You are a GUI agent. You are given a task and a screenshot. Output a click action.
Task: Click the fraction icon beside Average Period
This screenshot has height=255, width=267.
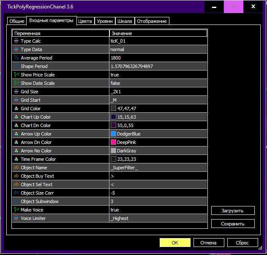[x=16, y=58]
